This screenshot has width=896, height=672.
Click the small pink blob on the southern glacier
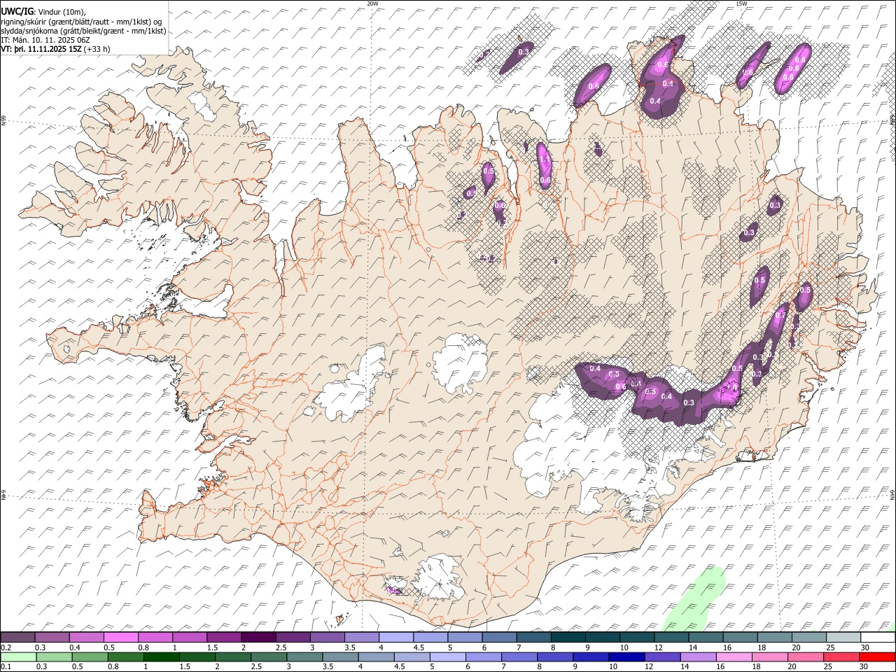395,590
